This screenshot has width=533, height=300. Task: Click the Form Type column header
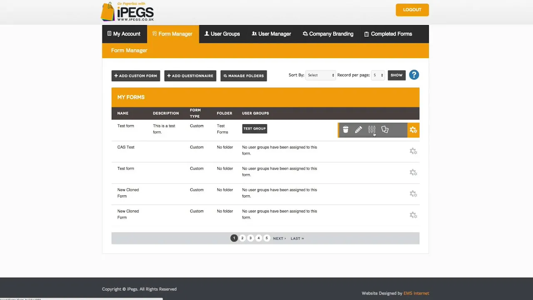click(x=195, y=113)
